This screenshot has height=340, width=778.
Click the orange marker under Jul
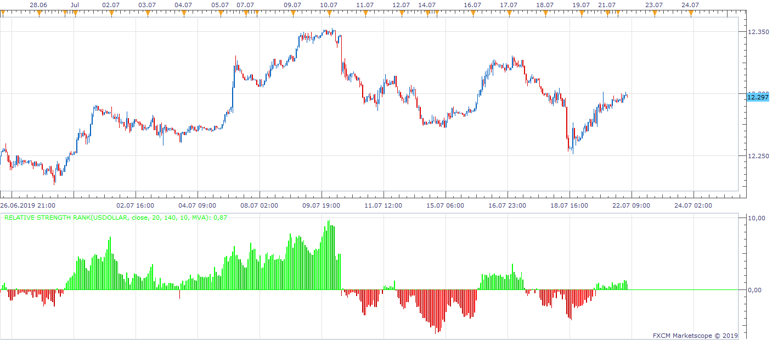click(x=75, y=13)
